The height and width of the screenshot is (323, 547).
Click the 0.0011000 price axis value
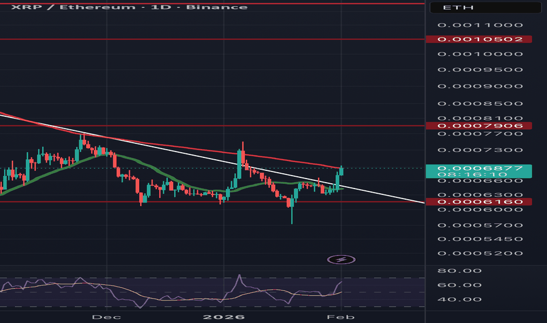(x=480, y=25)
